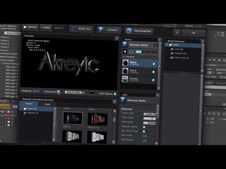Click the white arrow icon under Extrusion Model

pos(125,52)
